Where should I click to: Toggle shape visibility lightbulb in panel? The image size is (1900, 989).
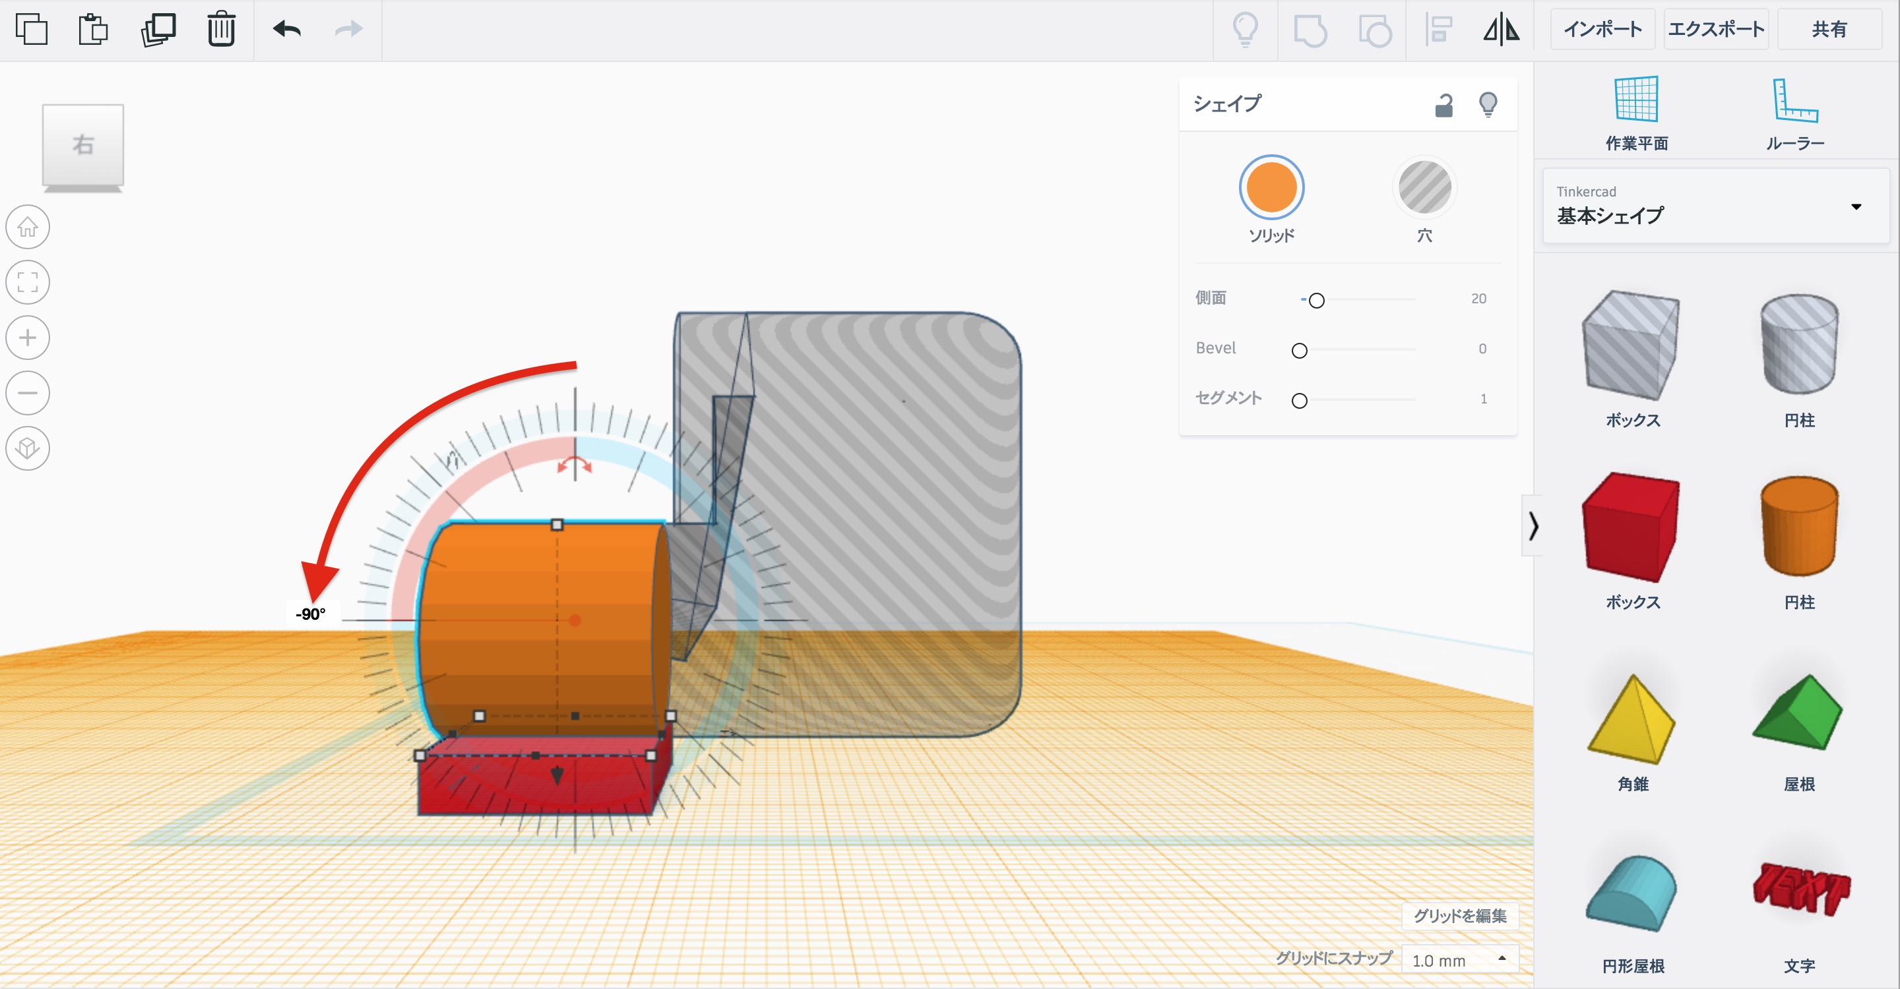pos(1488,105)
